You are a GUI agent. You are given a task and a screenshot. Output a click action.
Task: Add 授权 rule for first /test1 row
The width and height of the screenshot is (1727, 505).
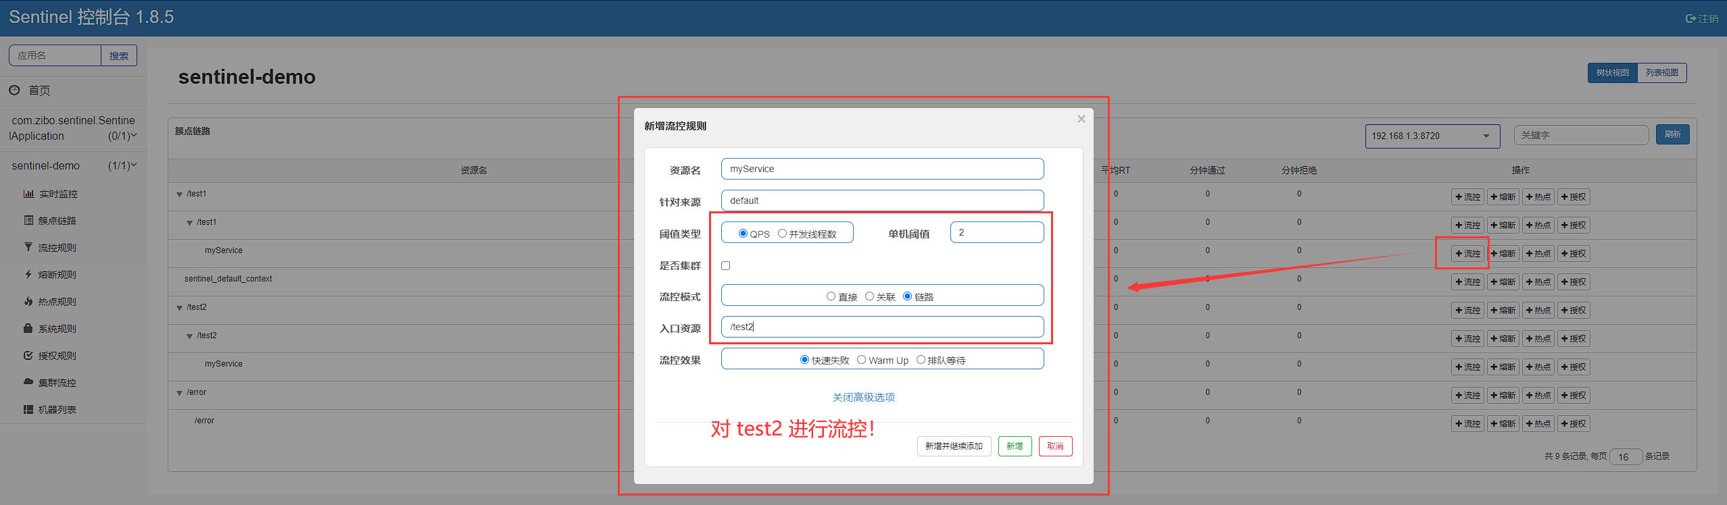(1574, 197)
